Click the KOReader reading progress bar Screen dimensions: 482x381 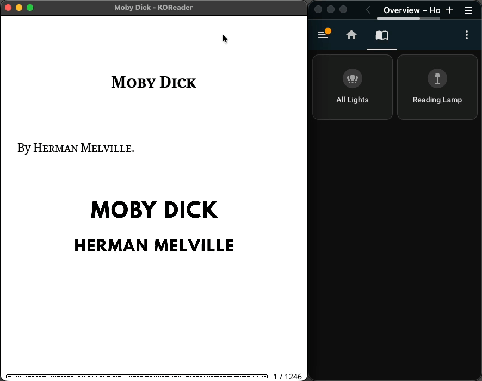point(137,376)
